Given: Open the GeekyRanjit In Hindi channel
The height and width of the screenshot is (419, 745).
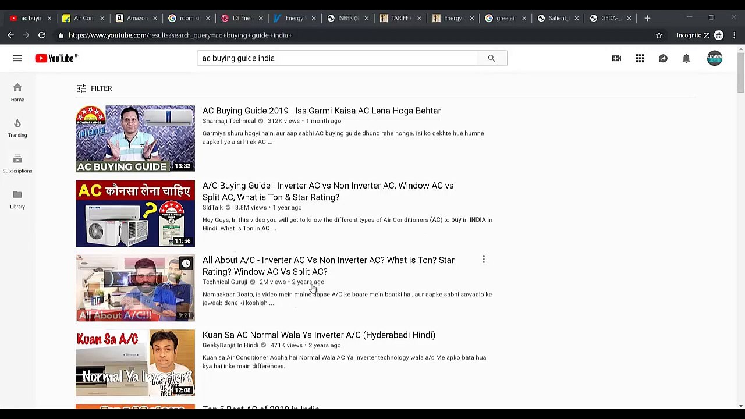Looking at the screenshot, I should pos(230,345).
